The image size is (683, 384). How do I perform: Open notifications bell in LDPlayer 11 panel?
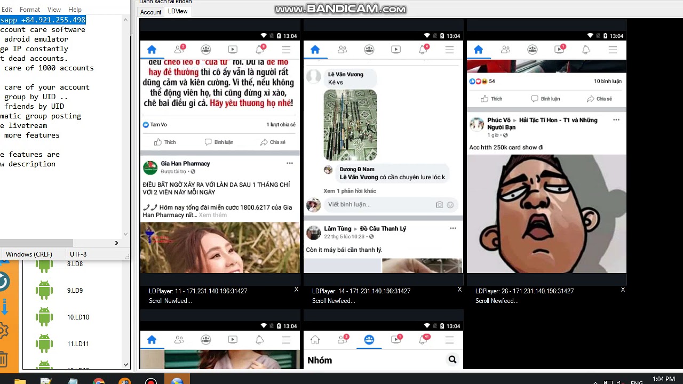coord(260,50)
